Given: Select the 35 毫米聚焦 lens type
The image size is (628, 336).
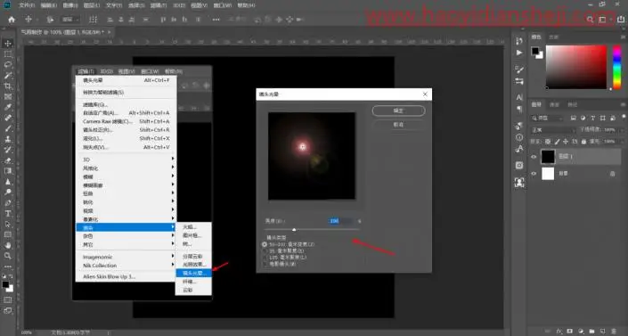Looking at the screenshot, I should [265, 250].
